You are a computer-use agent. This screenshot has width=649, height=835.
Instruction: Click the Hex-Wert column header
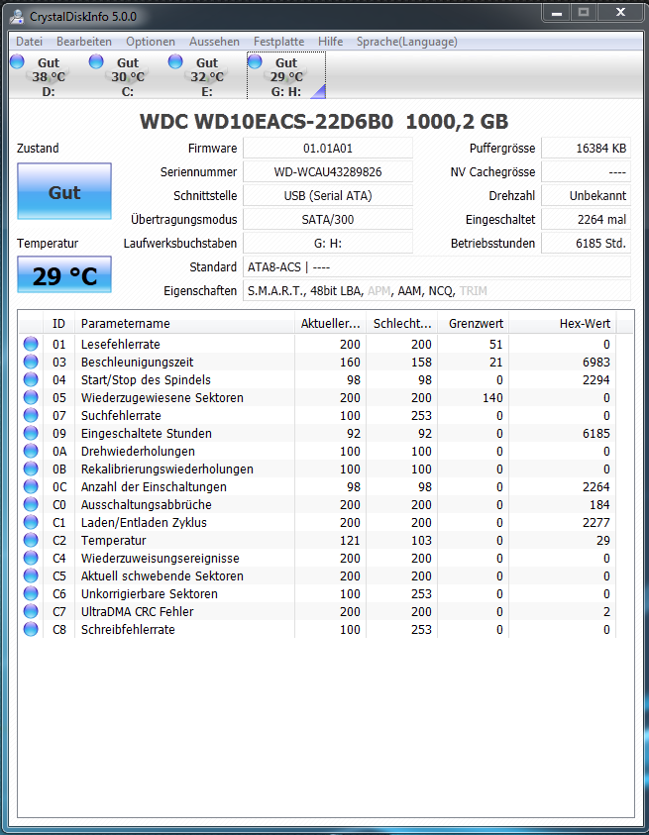[x=562, y=323]
